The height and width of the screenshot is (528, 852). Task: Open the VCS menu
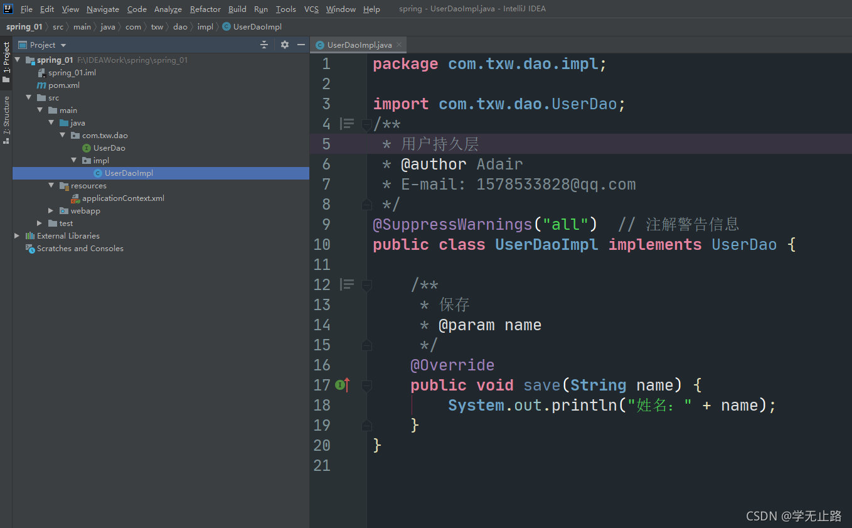click(x=311, y=9)
